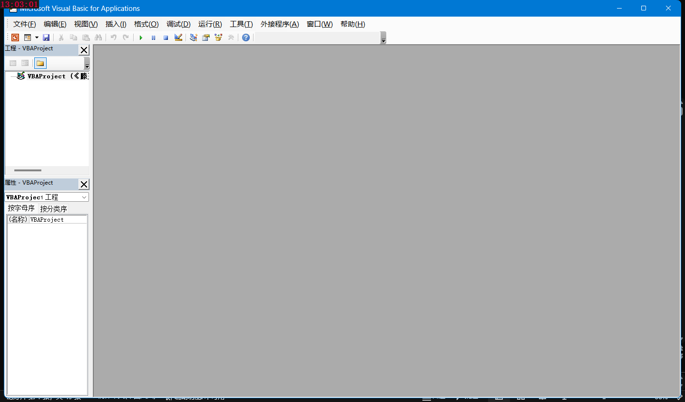
Task: Open Standard toolbar options arrow
Action: click(383, 38)
